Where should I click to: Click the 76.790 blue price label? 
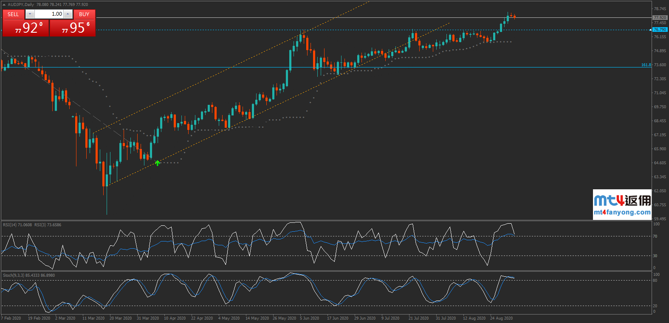click(x=660, y=30)
